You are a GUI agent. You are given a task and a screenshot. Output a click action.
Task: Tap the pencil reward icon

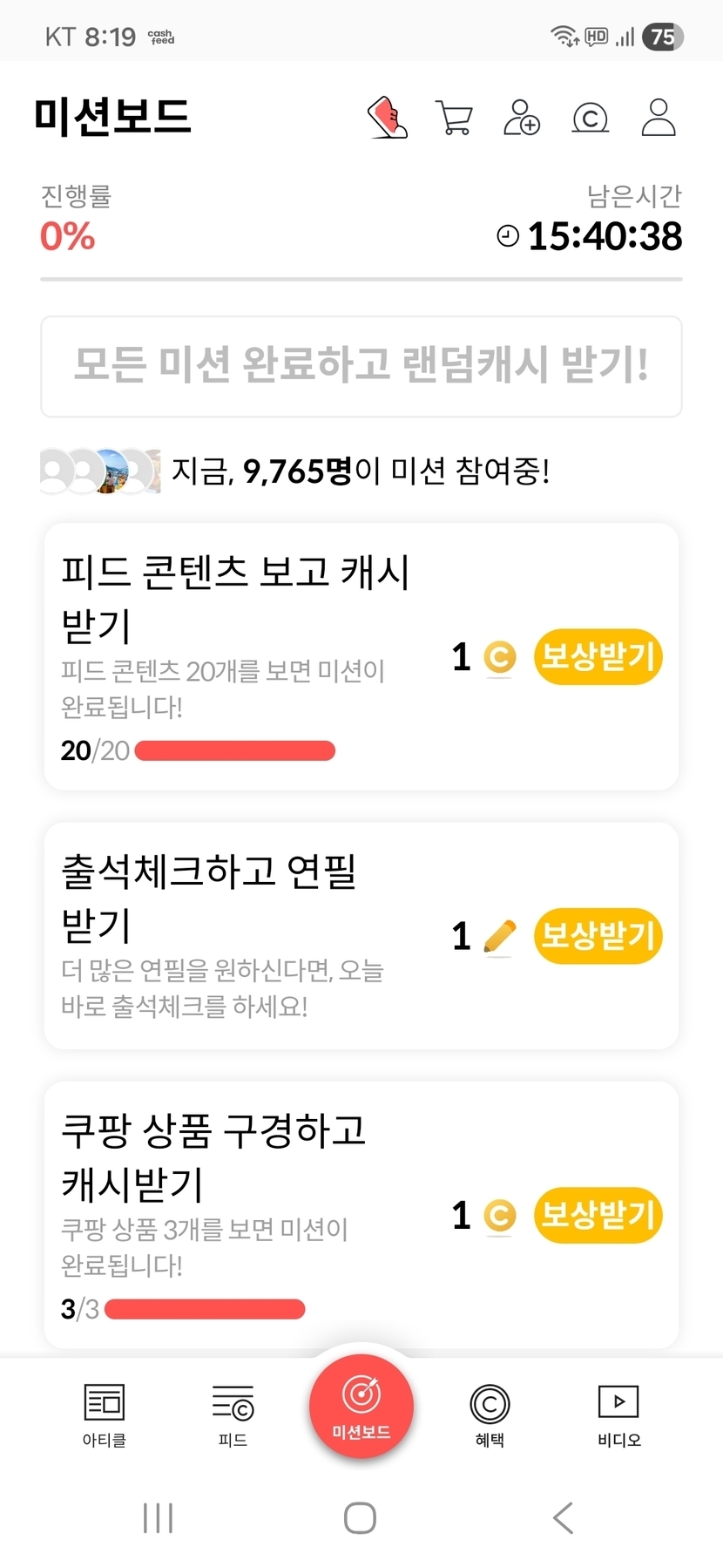coord(499,937)
